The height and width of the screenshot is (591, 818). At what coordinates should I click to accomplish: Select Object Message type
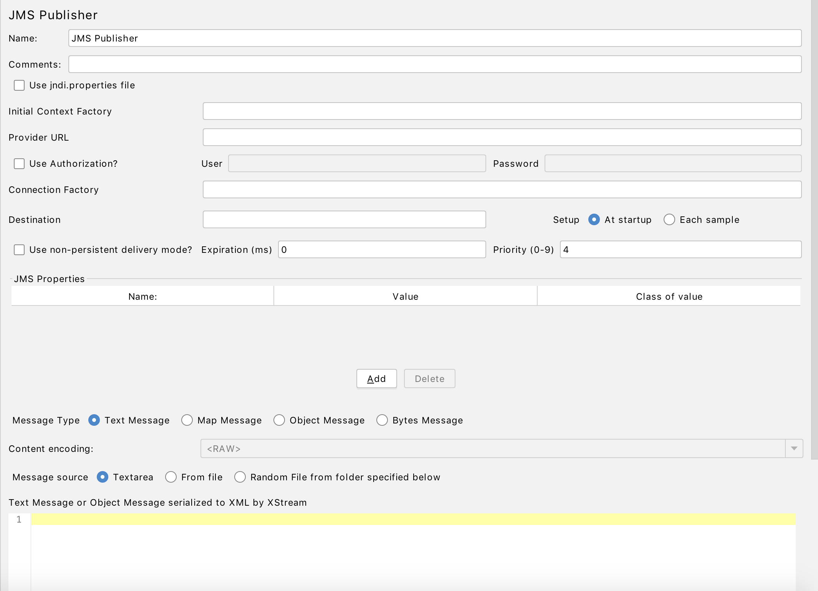(x=279, y=420)
